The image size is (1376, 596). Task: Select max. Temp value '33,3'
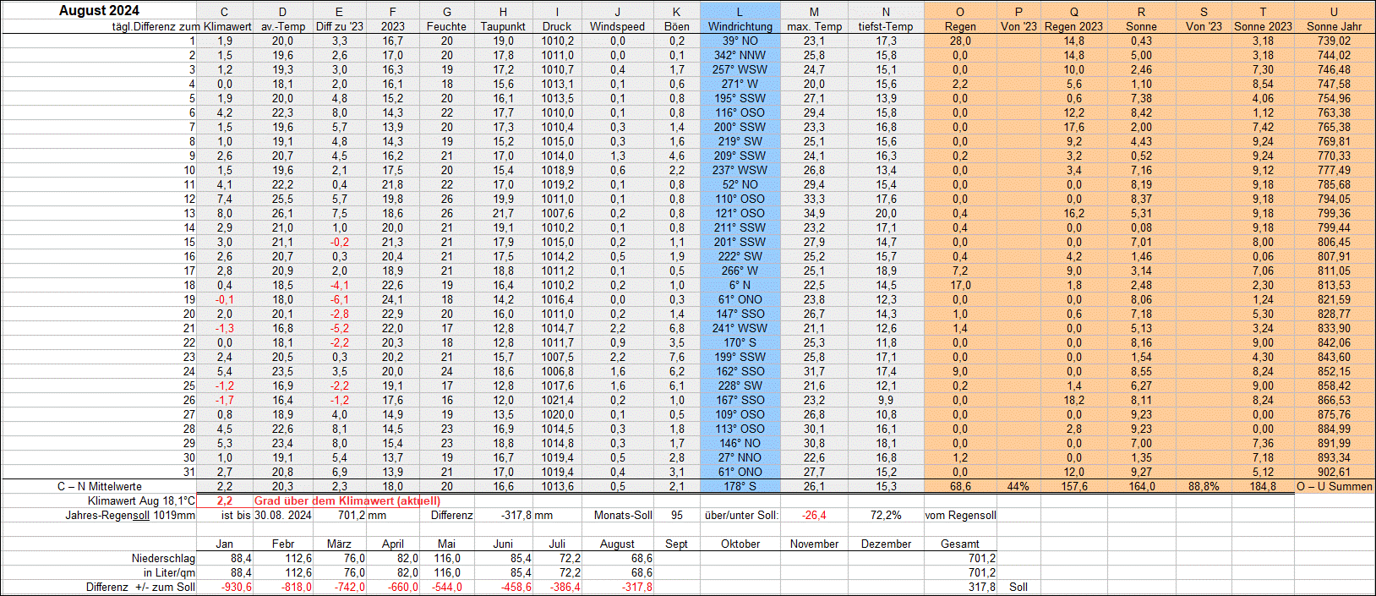pos(814,199)
